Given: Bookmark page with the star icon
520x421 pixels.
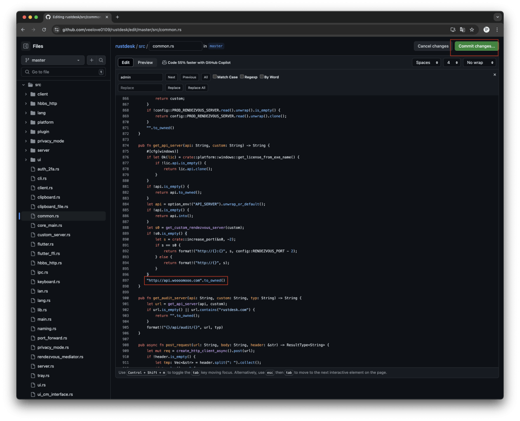Looking at the screenshot, I should 472,30.
